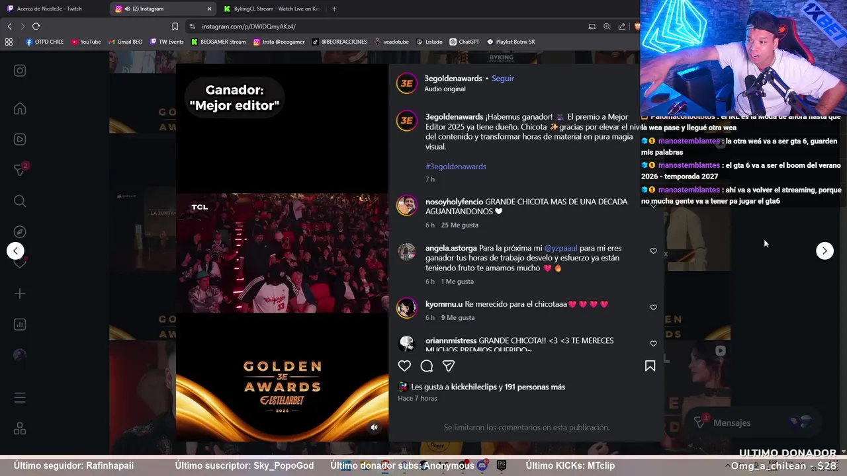
Task: Click the comment bubble icon under post
Action: coord(427,366)
